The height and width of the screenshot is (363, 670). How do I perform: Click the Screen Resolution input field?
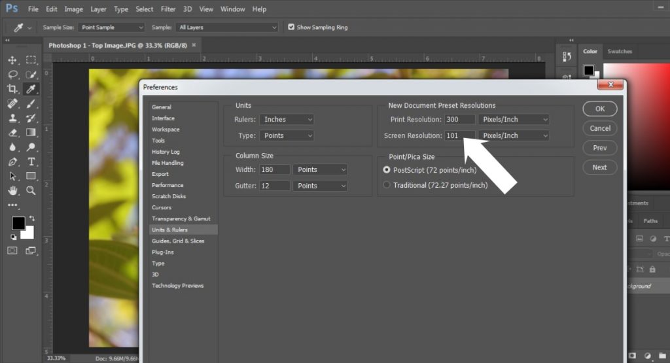point(459,135)
